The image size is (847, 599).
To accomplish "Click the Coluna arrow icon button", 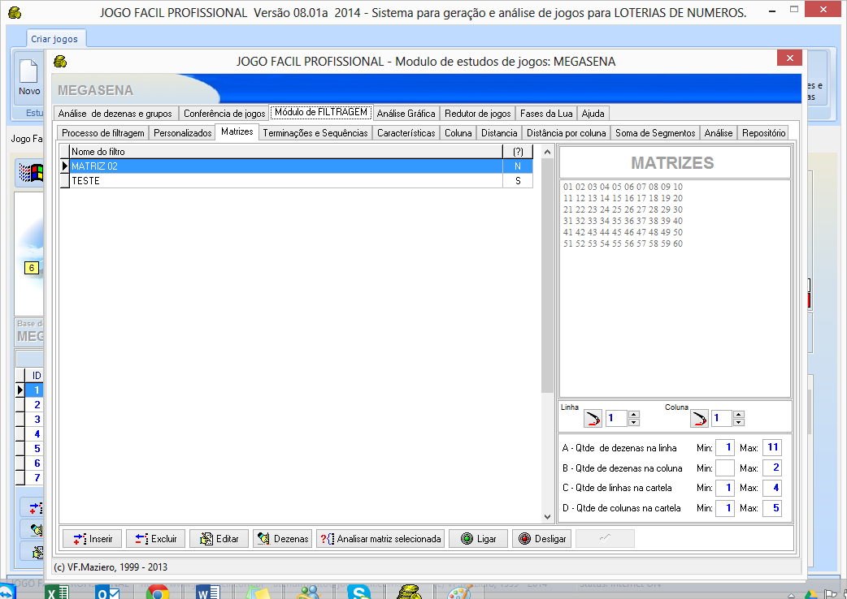I will click(699, 418).
